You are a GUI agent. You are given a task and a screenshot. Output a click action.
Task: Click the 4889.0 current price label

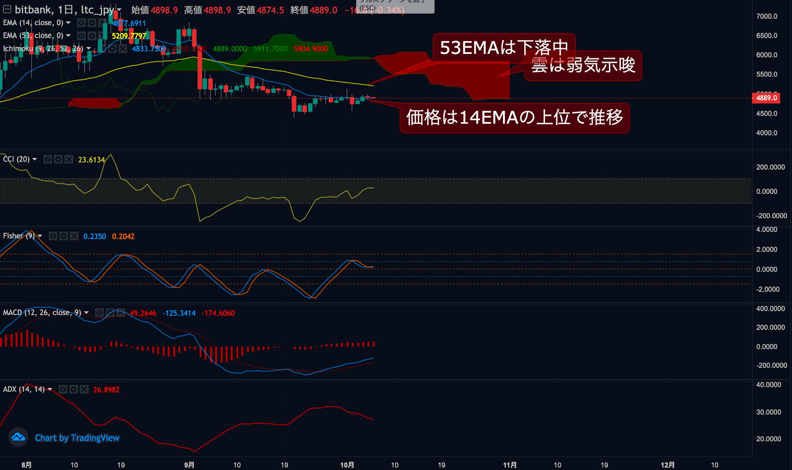pos(766,98)
